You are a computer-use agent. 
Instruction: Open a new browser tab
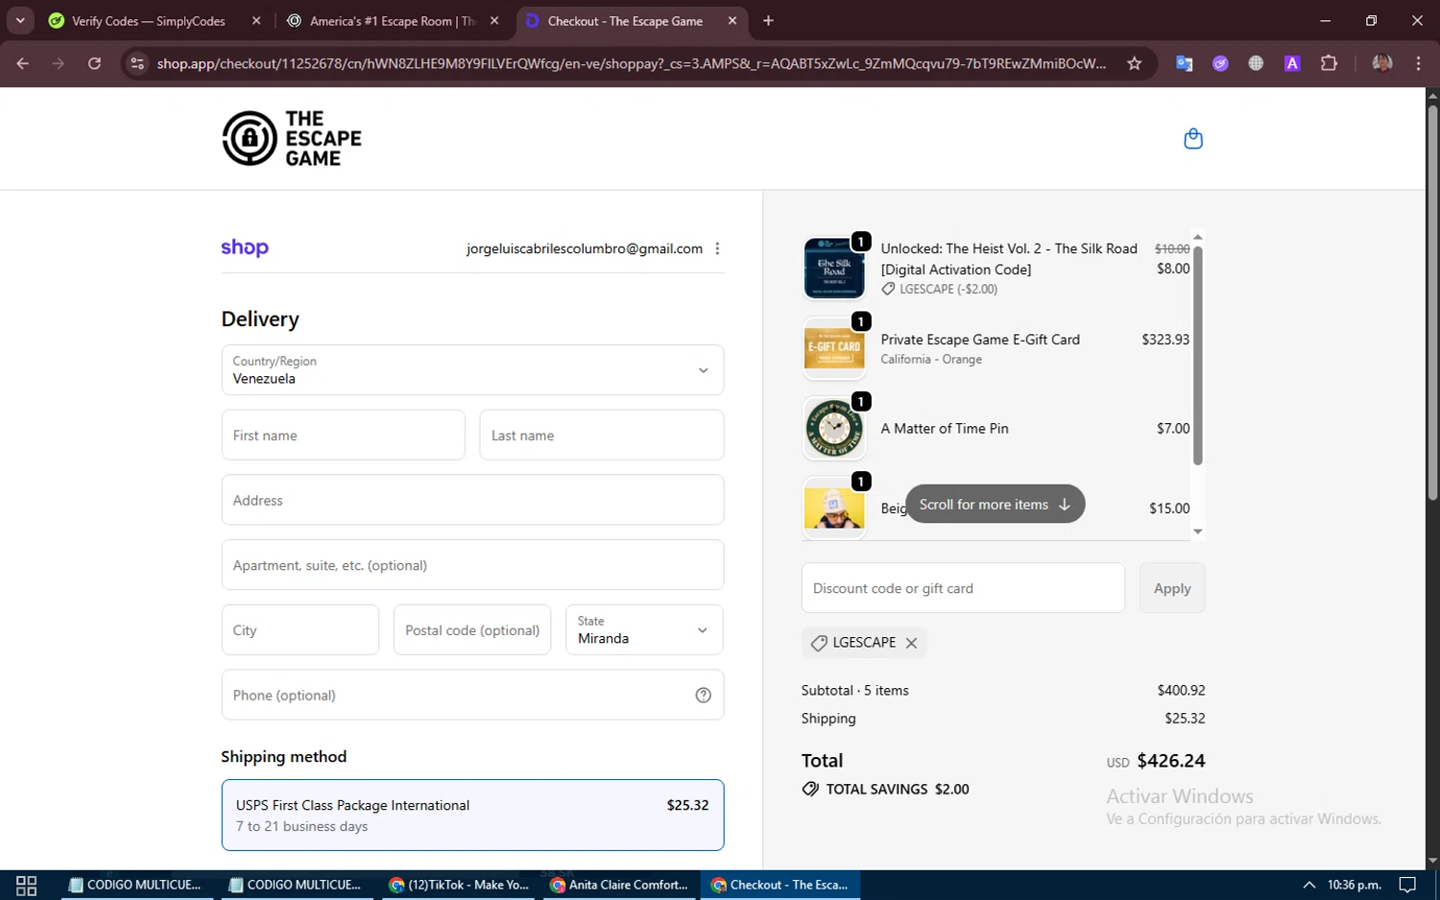point(768,21)
